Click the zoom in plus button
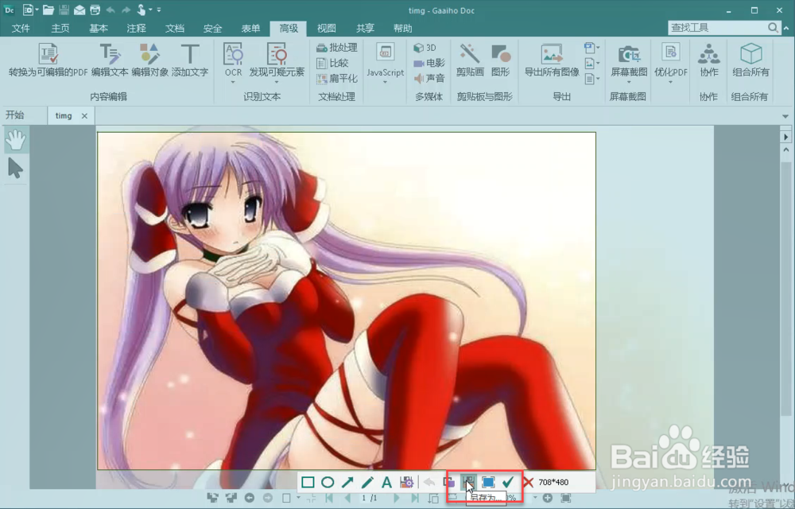The height and width of the screenshot is (509, 795). (548, 499)
